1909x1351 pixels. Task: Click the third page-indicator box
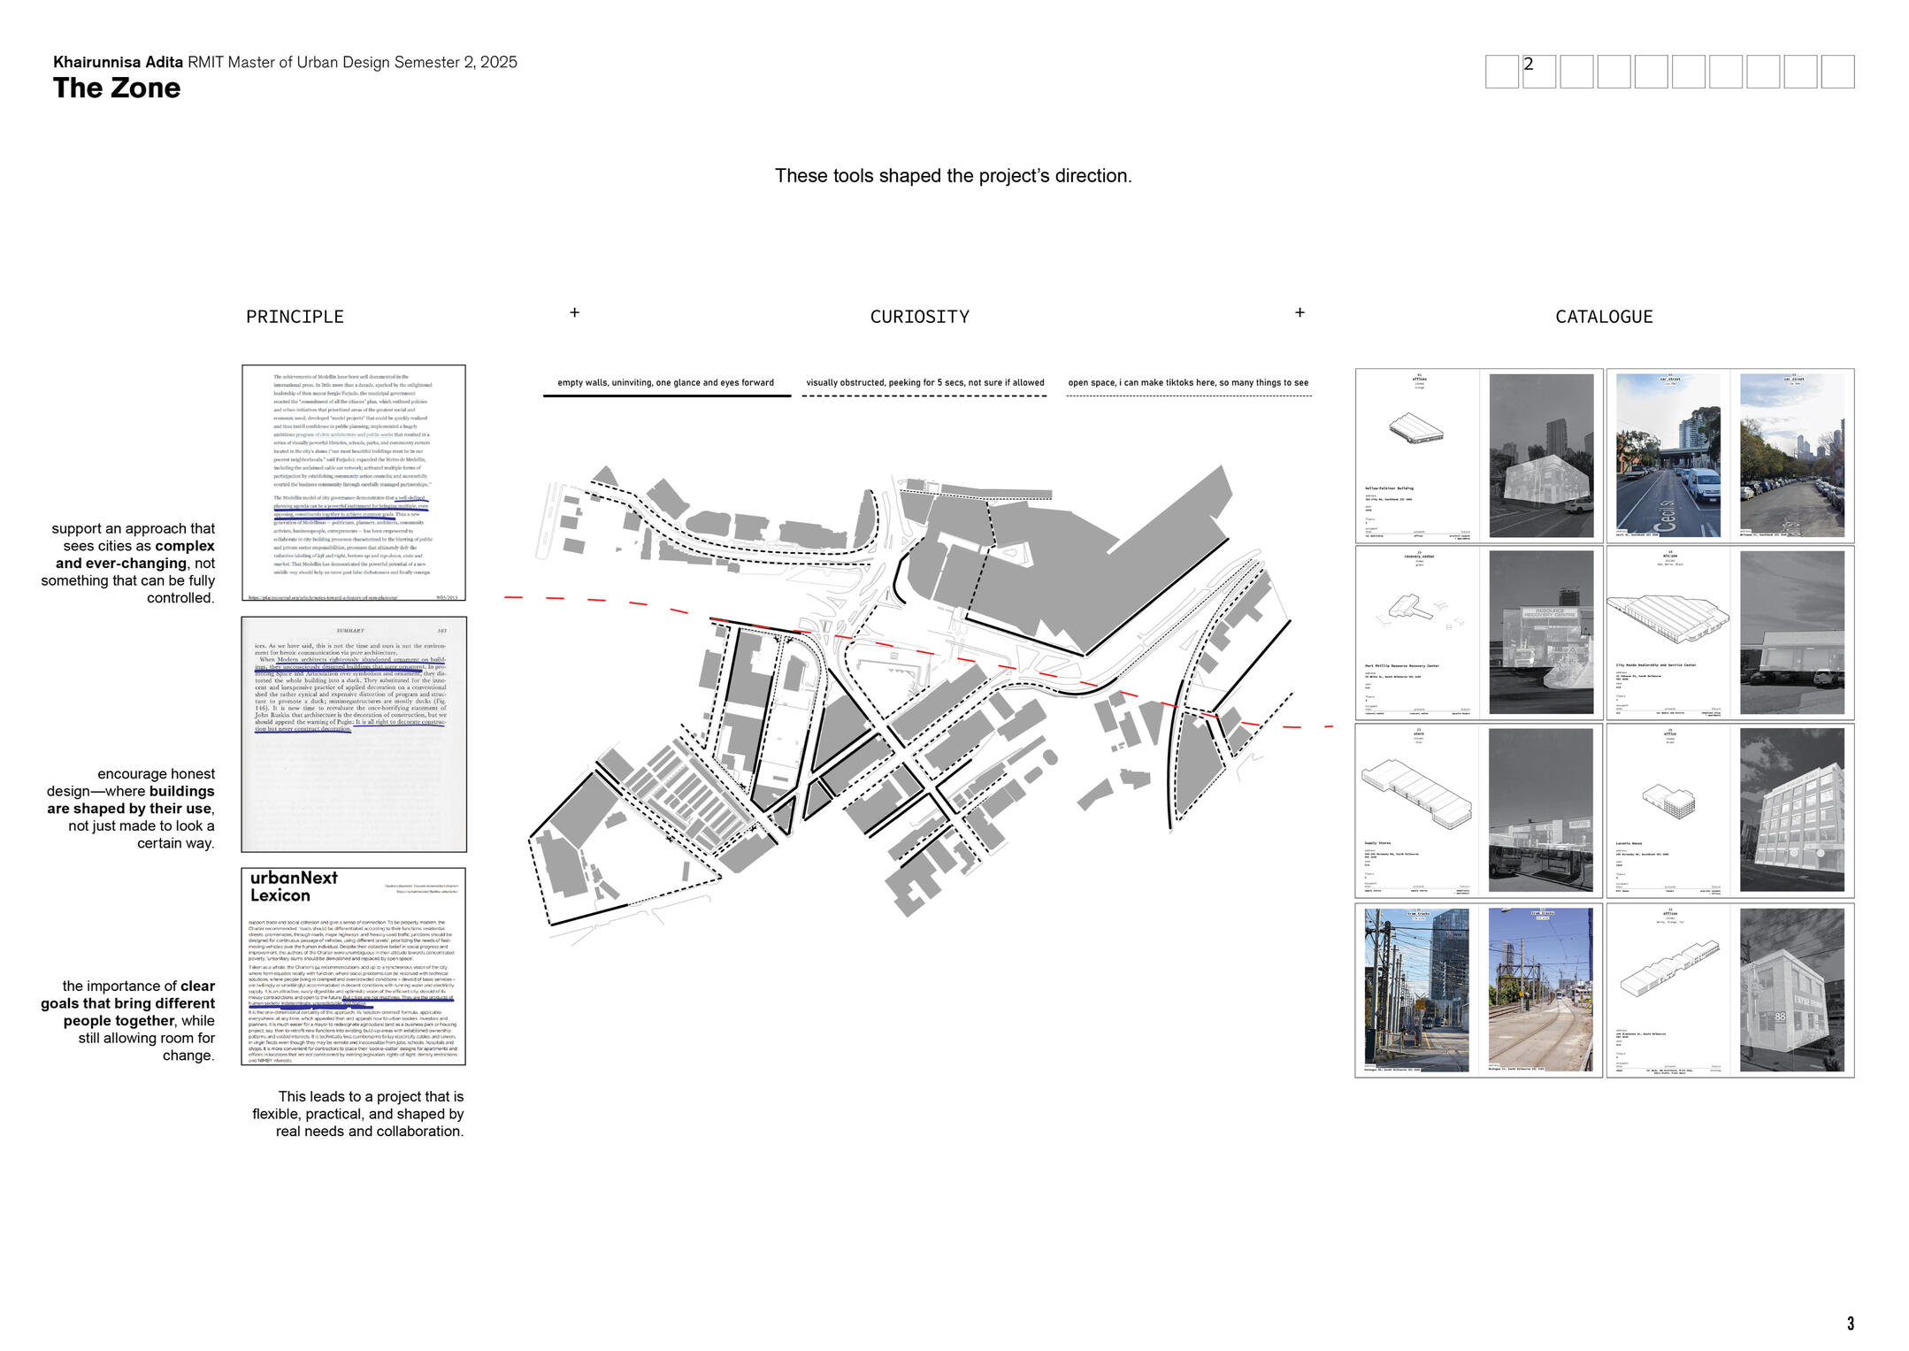(1576, 71)
